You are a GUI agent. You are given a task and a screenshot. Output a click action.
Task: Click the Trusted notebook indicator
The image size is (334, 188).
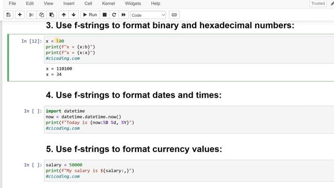tap(318, 4)
